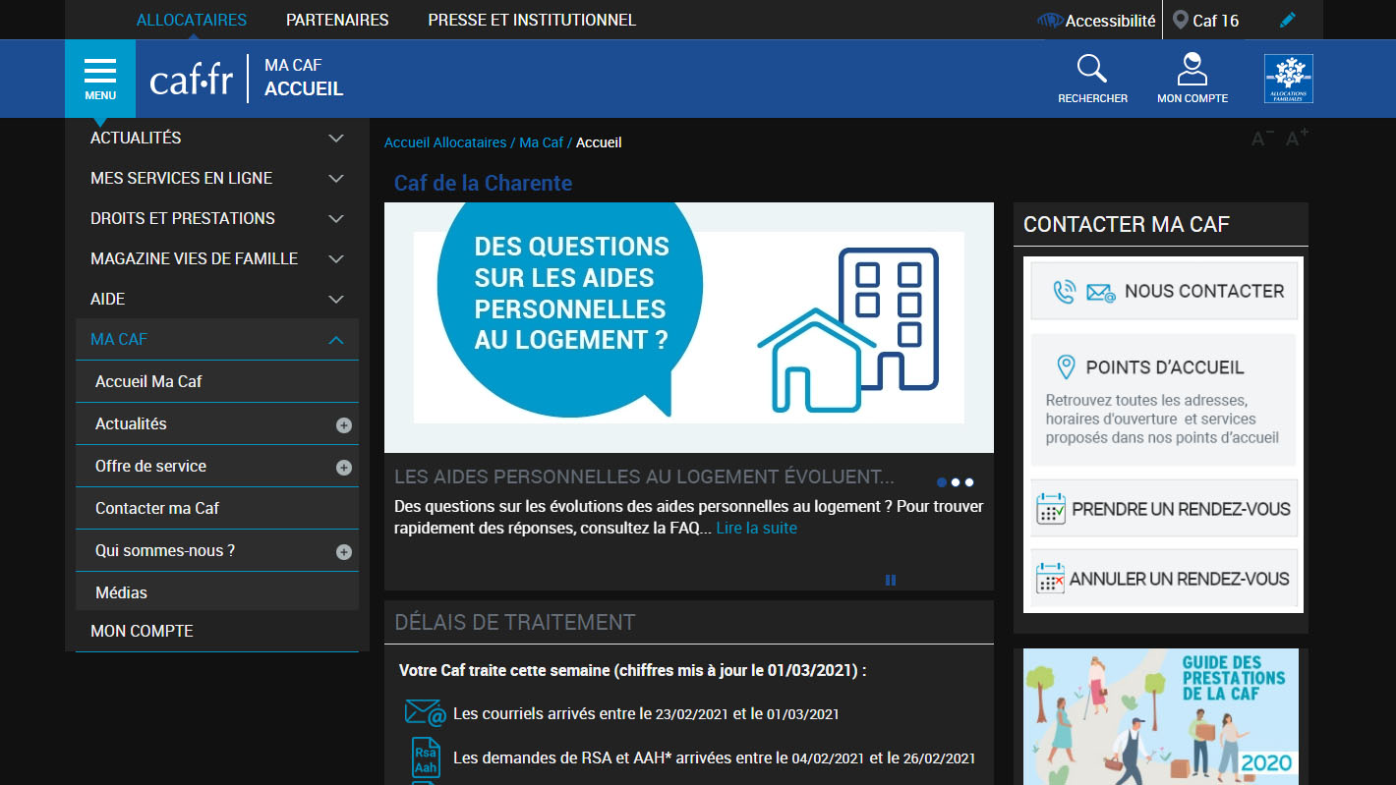Switch to PRESSE ET INSTITUTIONNEL tab
Viewport: 1396px width, 785px height.
point(532,20)
